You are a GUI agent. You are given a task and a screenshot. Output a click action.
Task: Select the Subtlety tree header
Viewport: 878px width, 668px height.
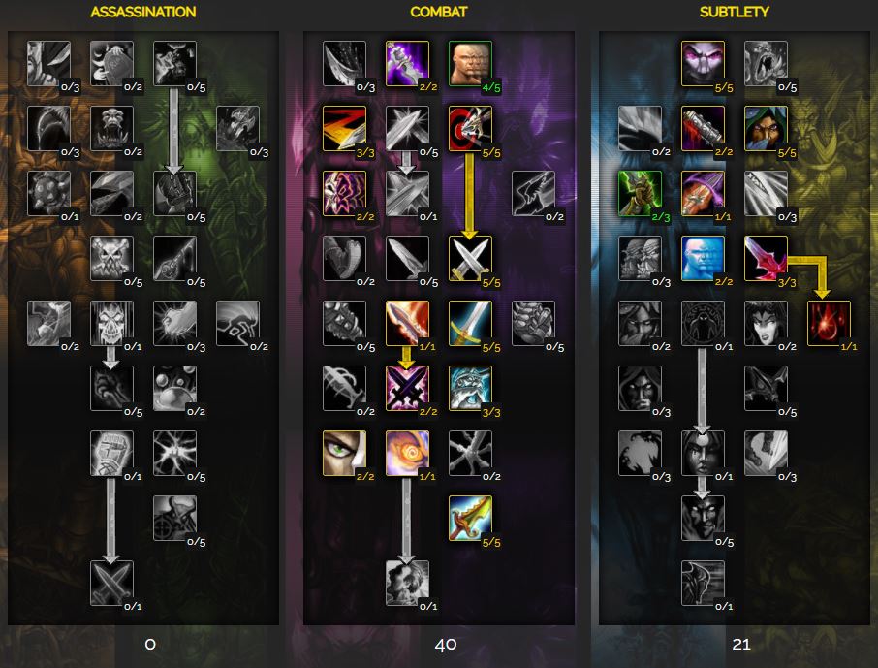(x=735, y=12)
